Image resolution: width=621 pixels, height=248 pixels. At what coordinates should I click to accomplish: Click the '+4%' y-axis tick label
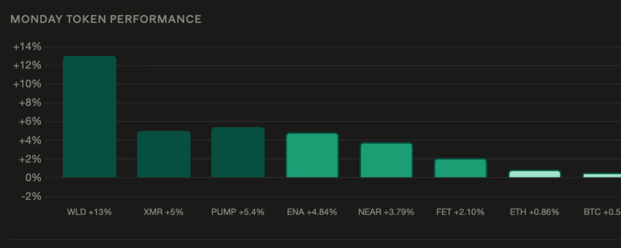(30, 140)
